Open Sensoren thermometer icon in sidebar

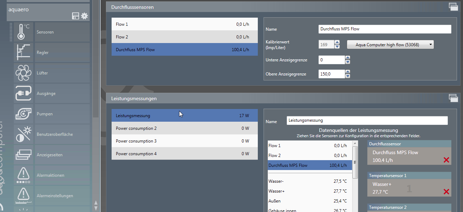click(x=23, y=32)
